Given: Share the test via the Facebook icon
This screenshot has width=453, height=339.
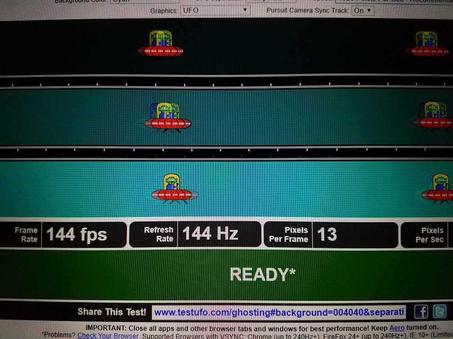Looking at the screenshot, I should click(x=421, y=312).
